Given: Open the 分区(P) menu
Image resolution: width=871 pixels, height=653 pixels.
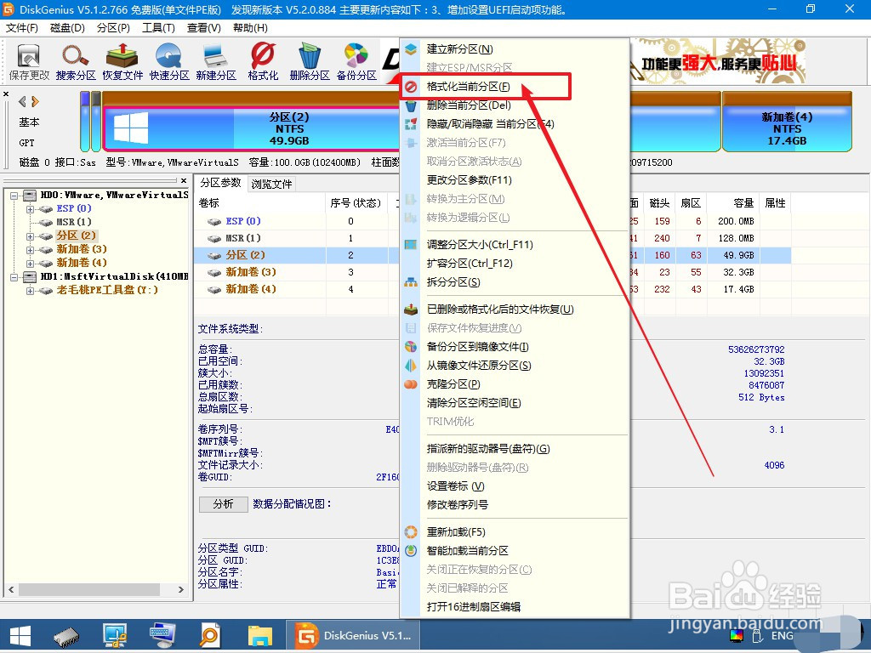Looking at the screenshot, I should [113, 28].
